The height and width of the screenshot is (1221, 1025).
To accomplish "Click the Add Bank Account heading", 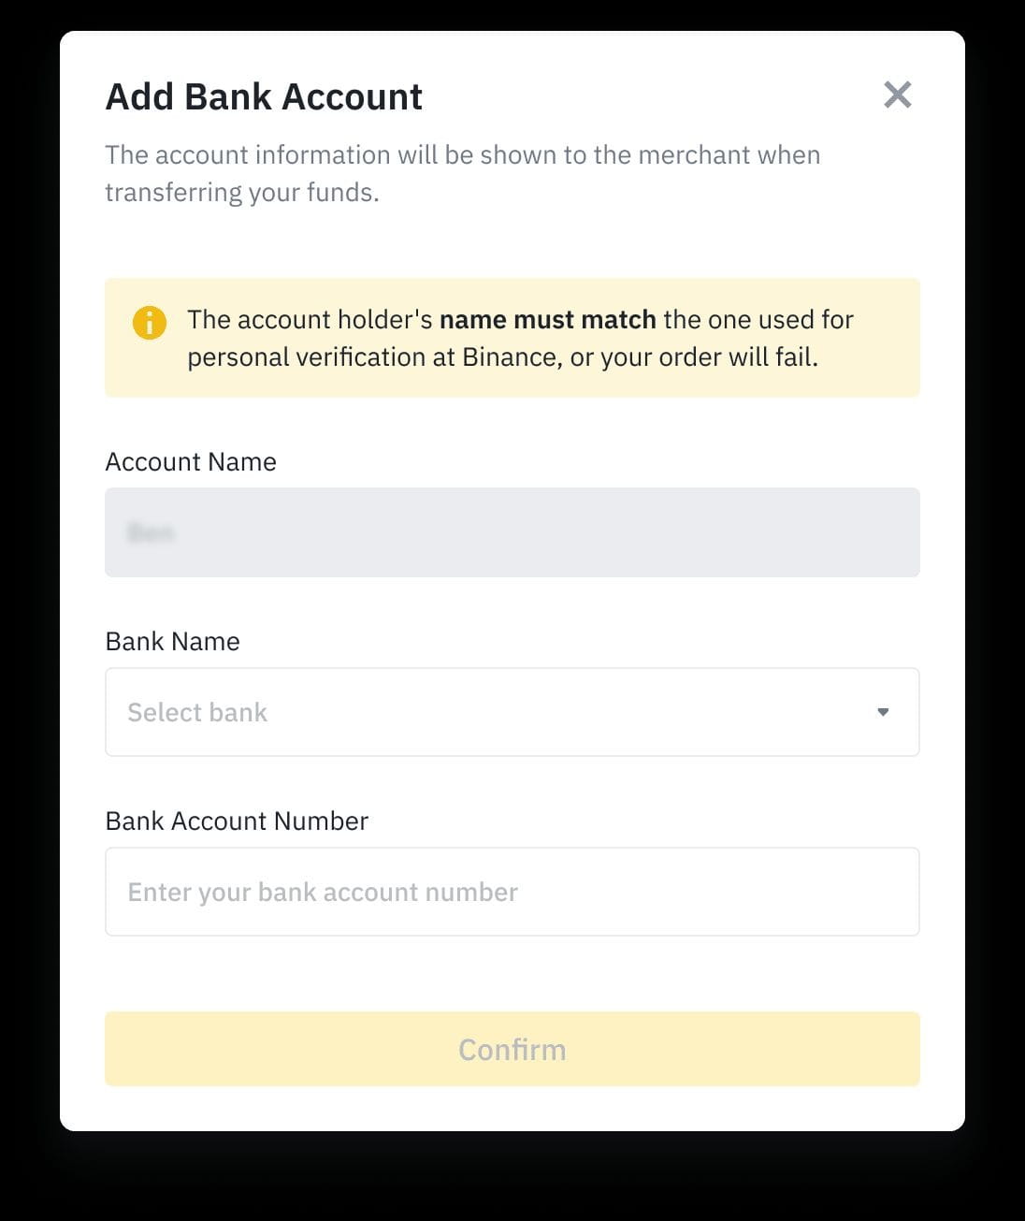I will coord(264,96).
